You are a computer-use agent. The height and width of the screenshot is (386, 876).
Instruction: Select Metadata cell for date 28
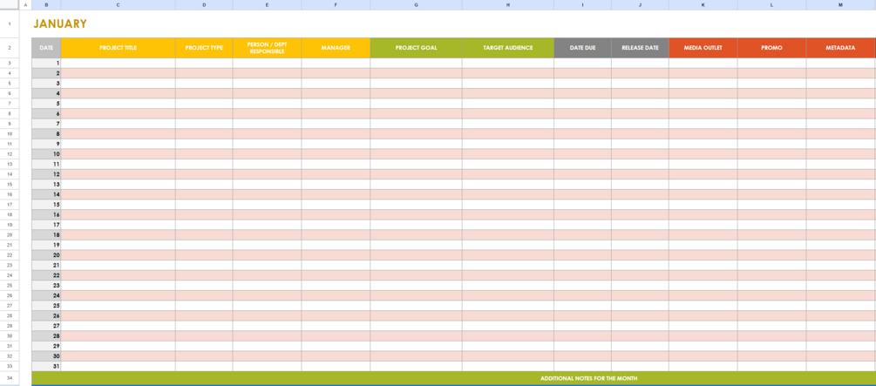(x=841, y=335)
